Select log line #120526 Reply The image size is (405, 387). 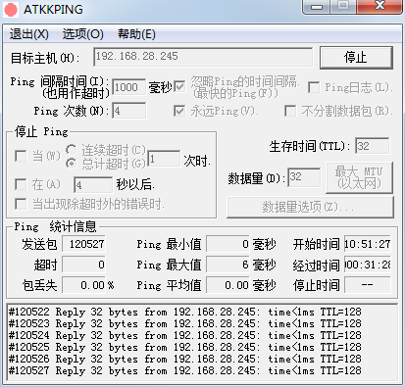185,359
